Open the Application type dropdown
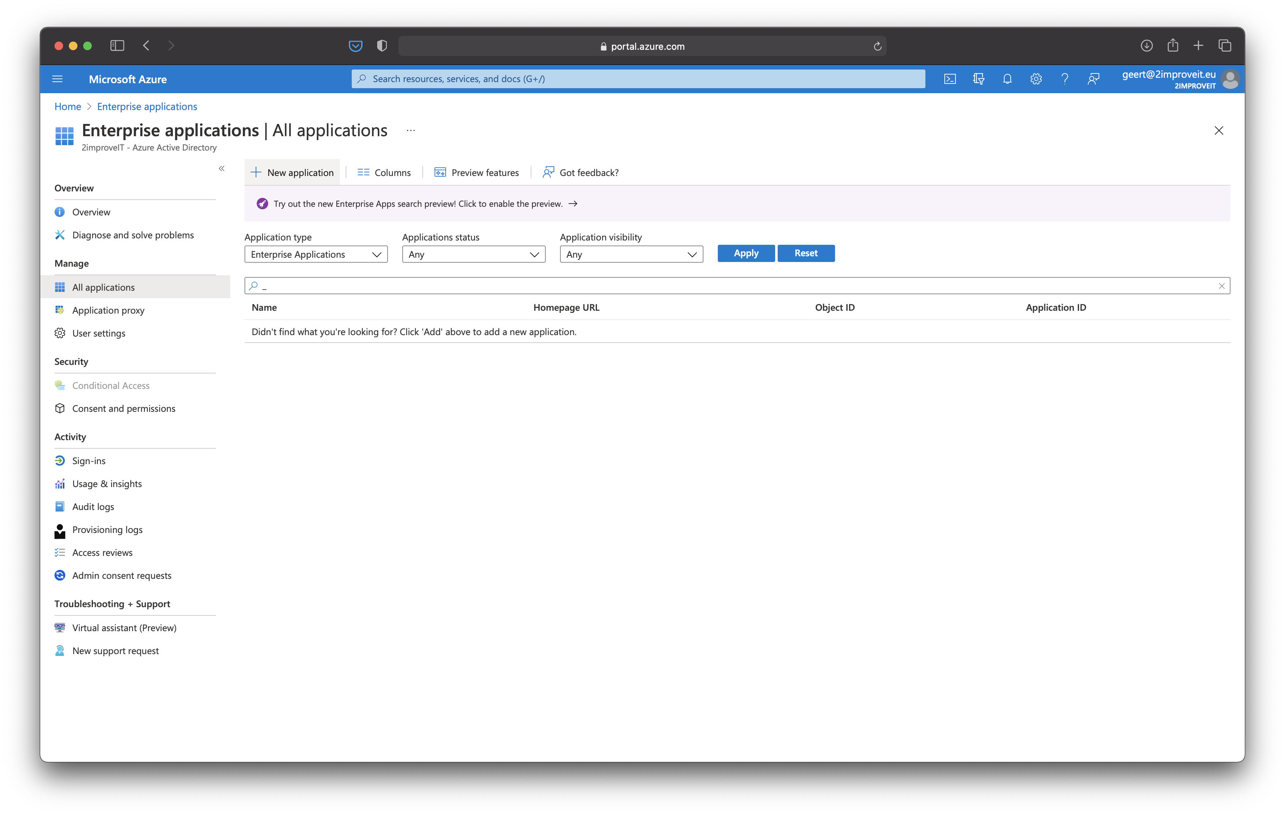This screenshot has width=1285, height=815. (316, 254)
